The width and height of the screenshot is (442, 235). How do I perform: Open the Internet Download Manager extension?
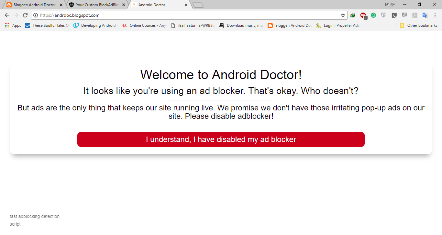click(353, 15)
